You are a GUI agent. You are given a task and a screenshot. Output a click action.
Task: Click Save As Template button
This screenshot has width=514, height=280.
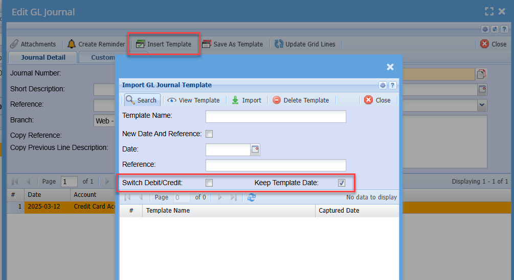tap(232, 44)
